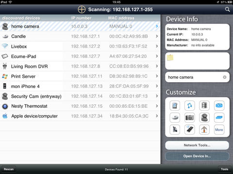Open details chevron for mon iPhone 4
Screen dimensions: 233x174
pos(157,86)
